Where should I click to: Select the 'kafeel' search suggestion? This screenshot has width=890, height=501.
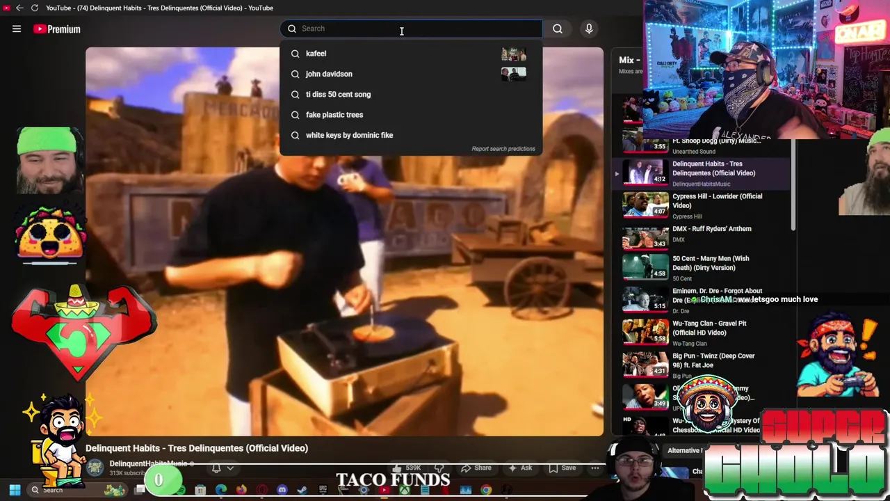(x=412, y=54)
